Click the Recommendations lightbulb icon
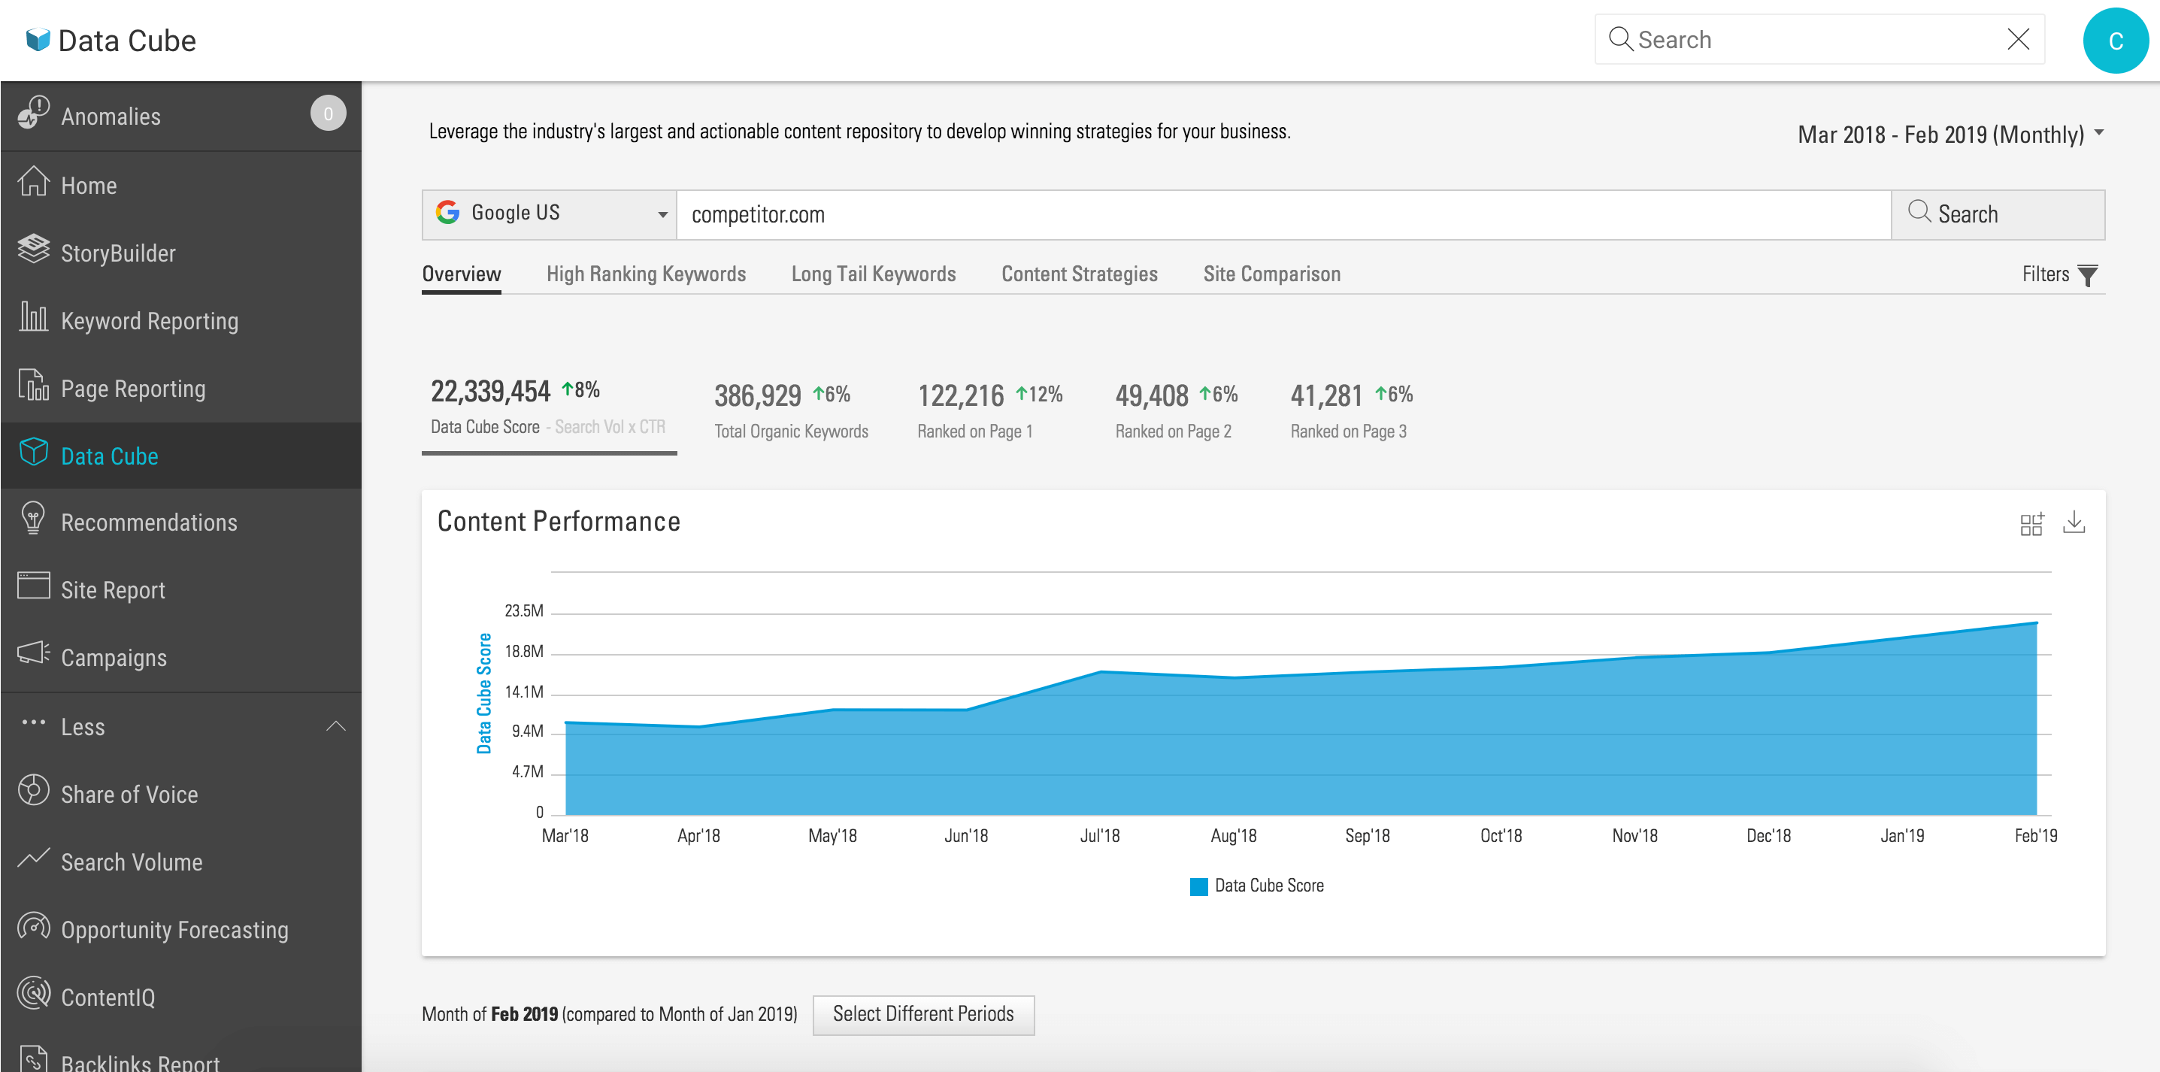2160x1072 pixels. click(34, 519)
